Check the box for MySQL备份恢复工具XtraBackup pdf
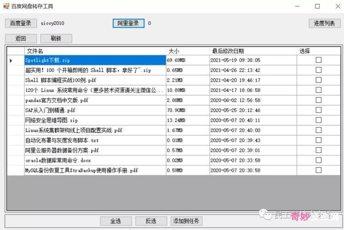This screenshot has height=230, width=344. (319, 170)
